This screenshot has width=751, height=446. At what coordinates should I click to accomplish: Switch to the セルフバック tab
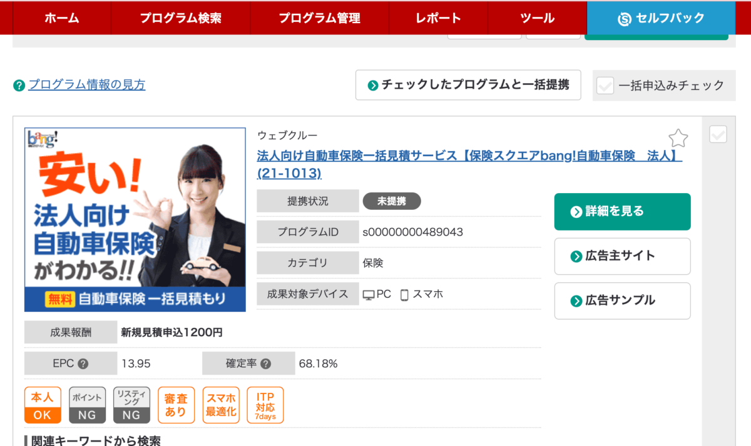pyautogui.click(x=661, y=18)
